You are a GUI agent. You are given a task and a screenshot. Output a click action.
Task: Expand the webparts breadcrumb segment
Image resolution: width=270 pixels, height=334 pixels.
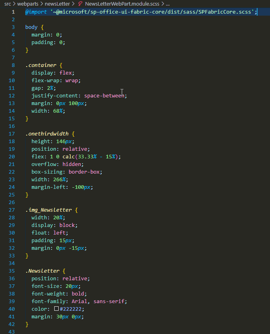(x=28, y=4)
